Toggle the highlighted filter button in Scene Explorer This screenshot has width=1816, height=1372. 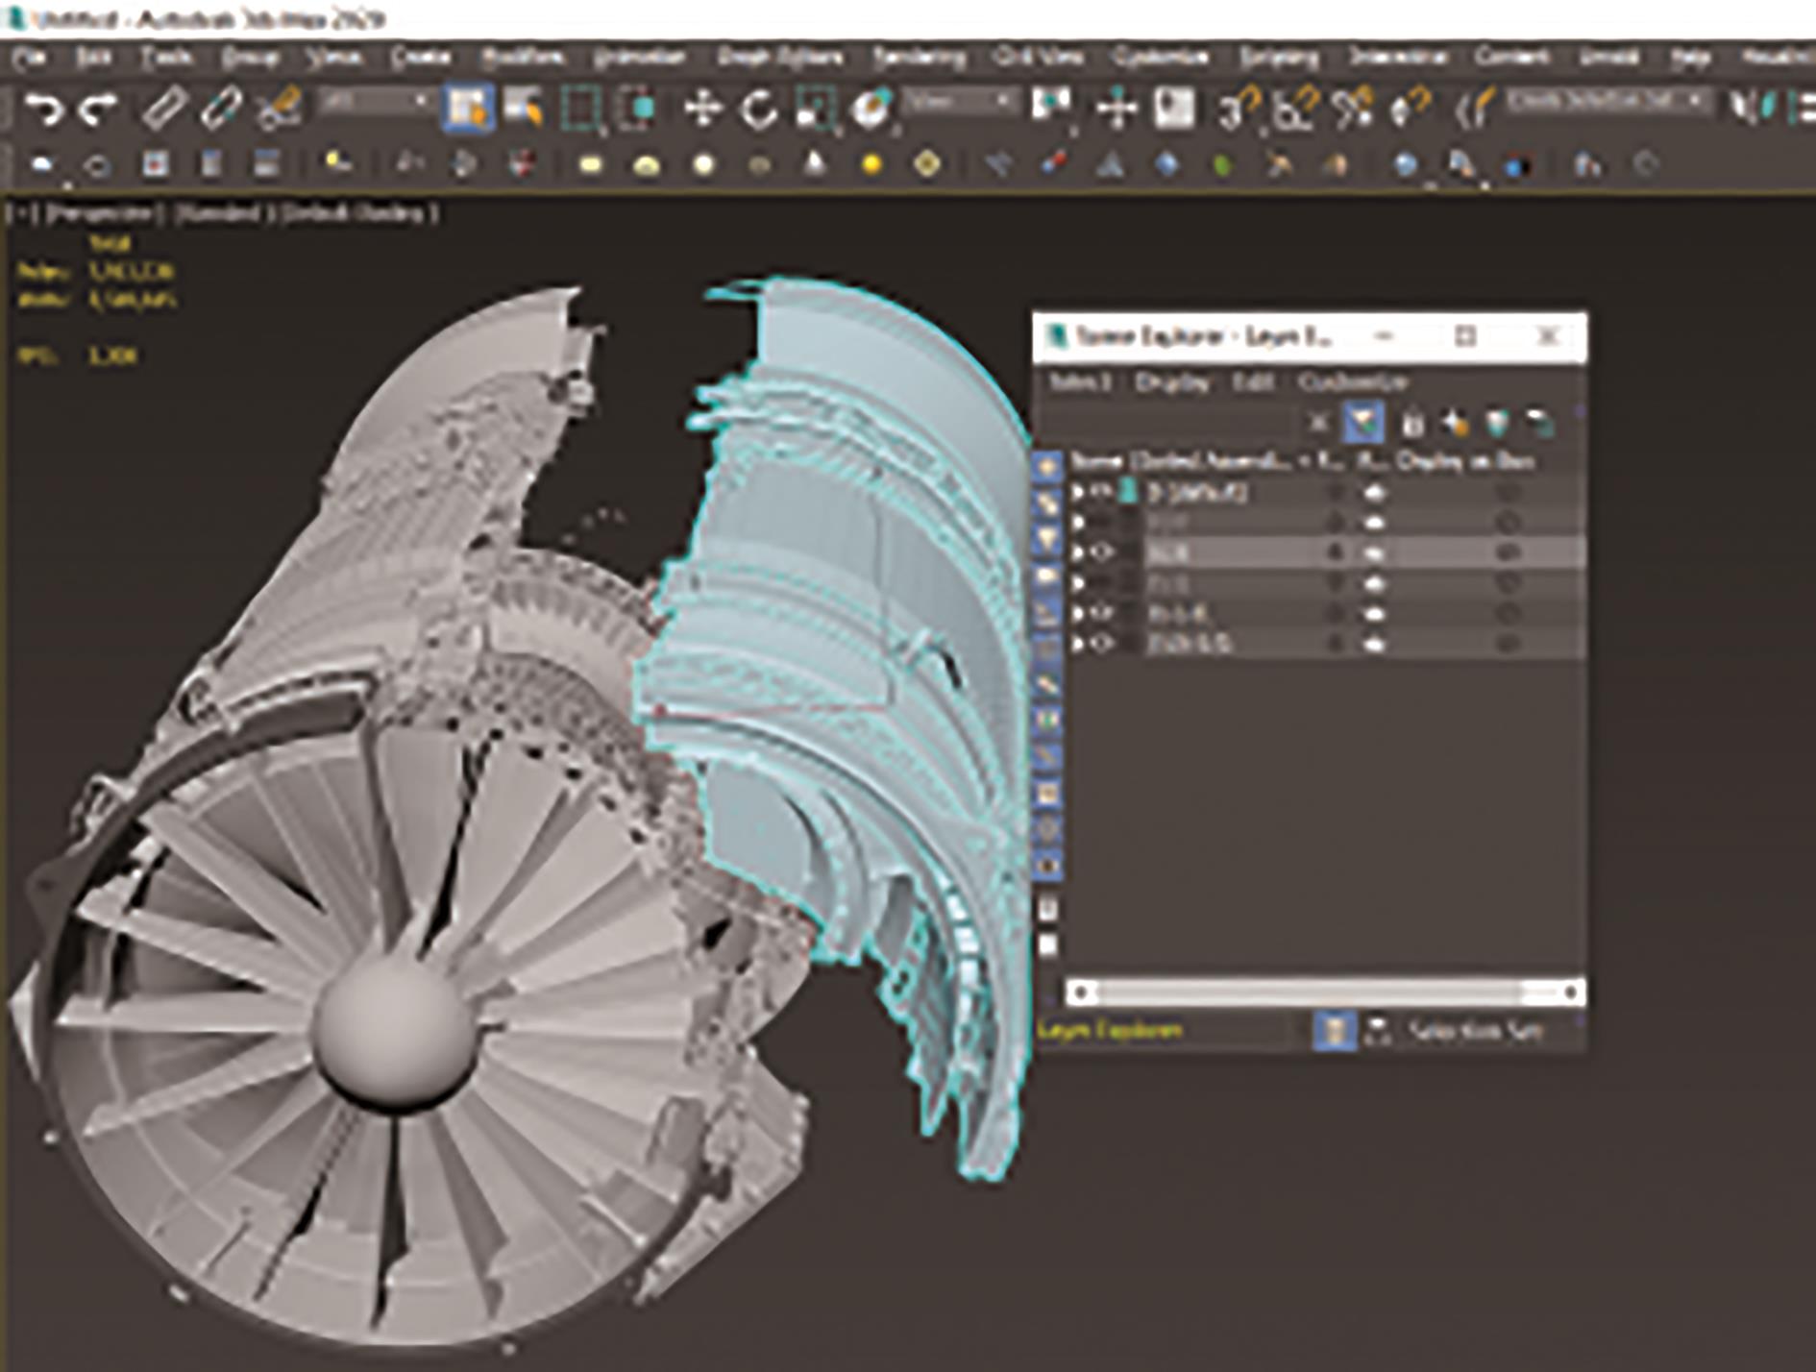tap(1362, 422)
